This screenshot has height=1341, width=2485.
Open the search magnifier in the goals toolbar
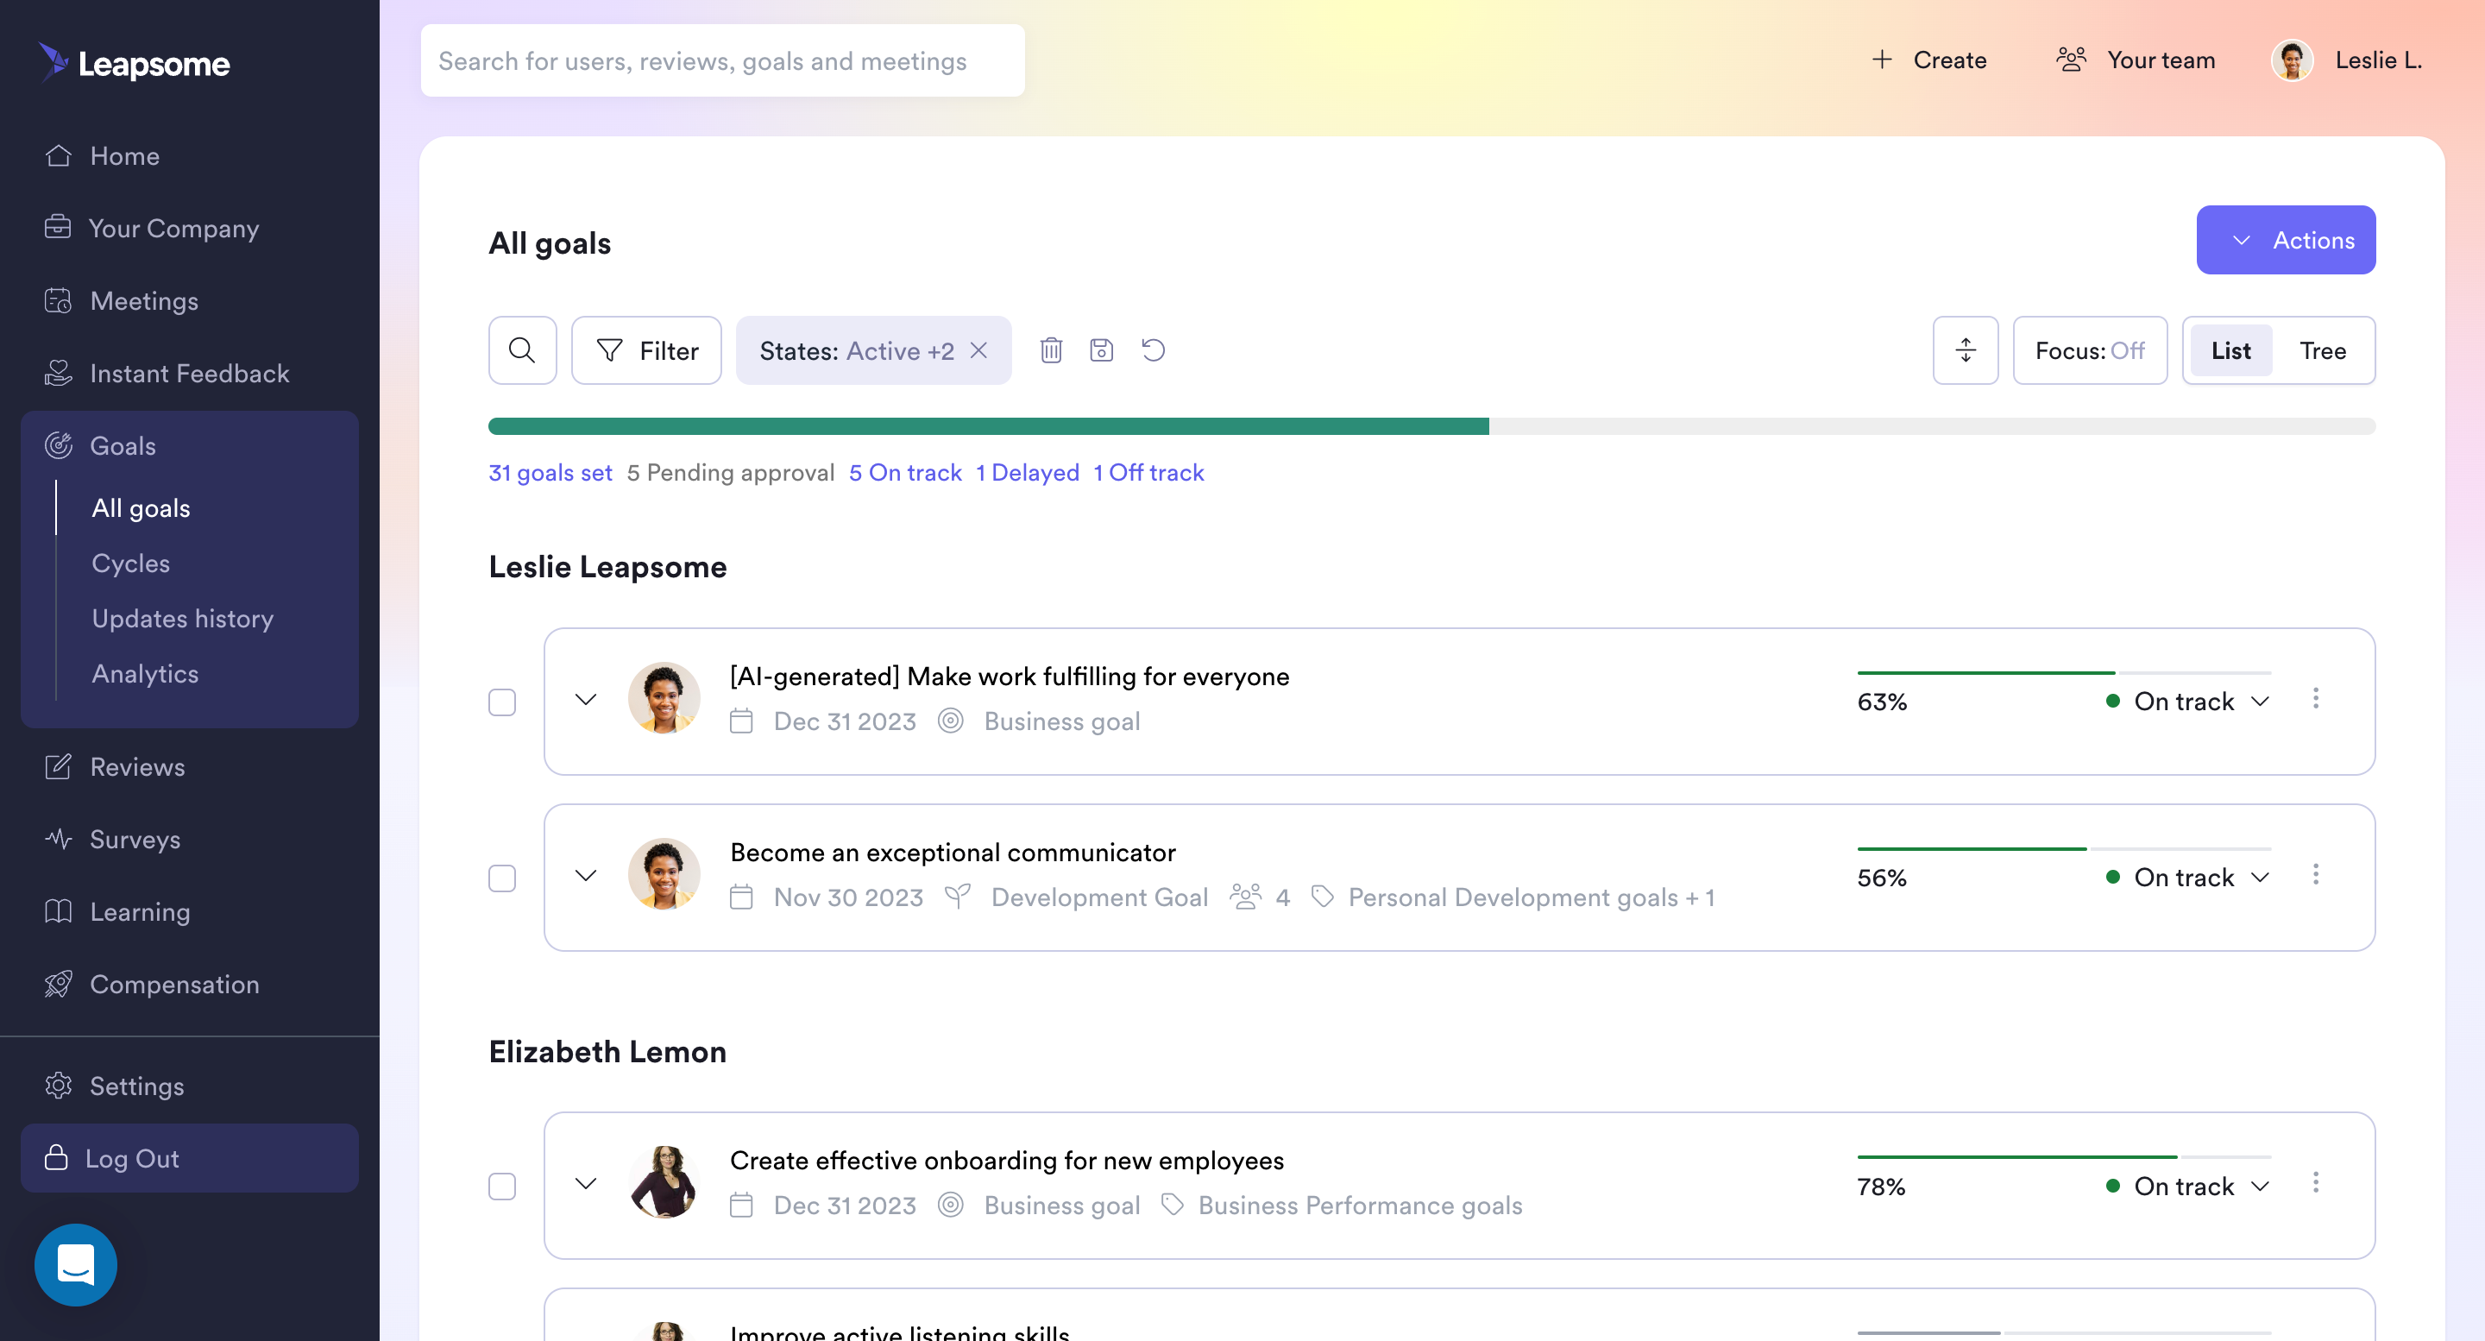[x=522, y=350]
